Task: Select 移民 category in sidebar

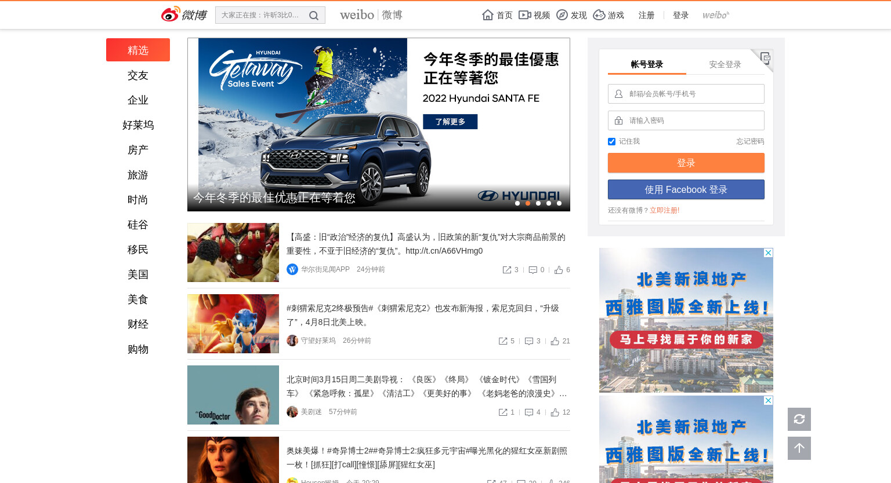Action: [138, 250]
